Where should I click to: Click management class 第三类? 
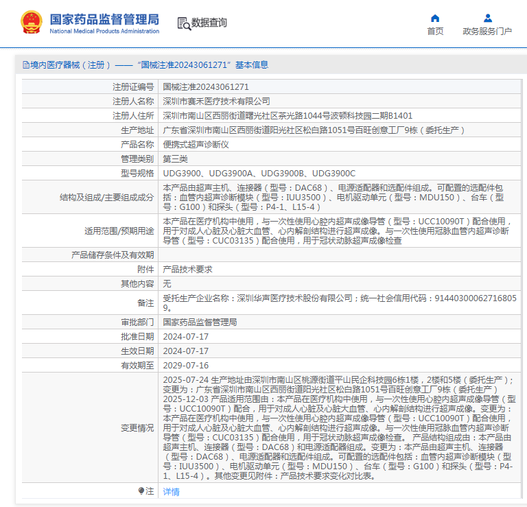tap(176, 159)
